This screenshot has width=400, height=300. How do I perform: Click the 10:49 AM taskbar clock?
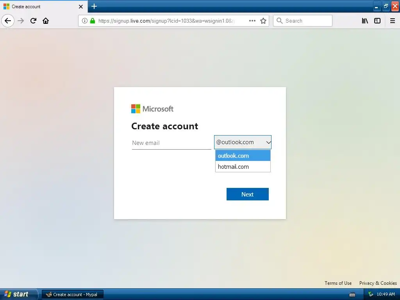pyautogui.click(x=386, y=295)
